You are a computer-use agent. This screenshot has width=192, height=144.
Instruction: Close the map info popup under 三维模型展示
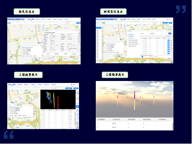[x=32, y=107]
